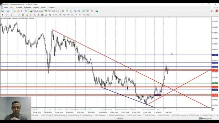Switch chart to line chart
Image resolution: width=219 pixels, height=123 pixels.
(71, 11)
